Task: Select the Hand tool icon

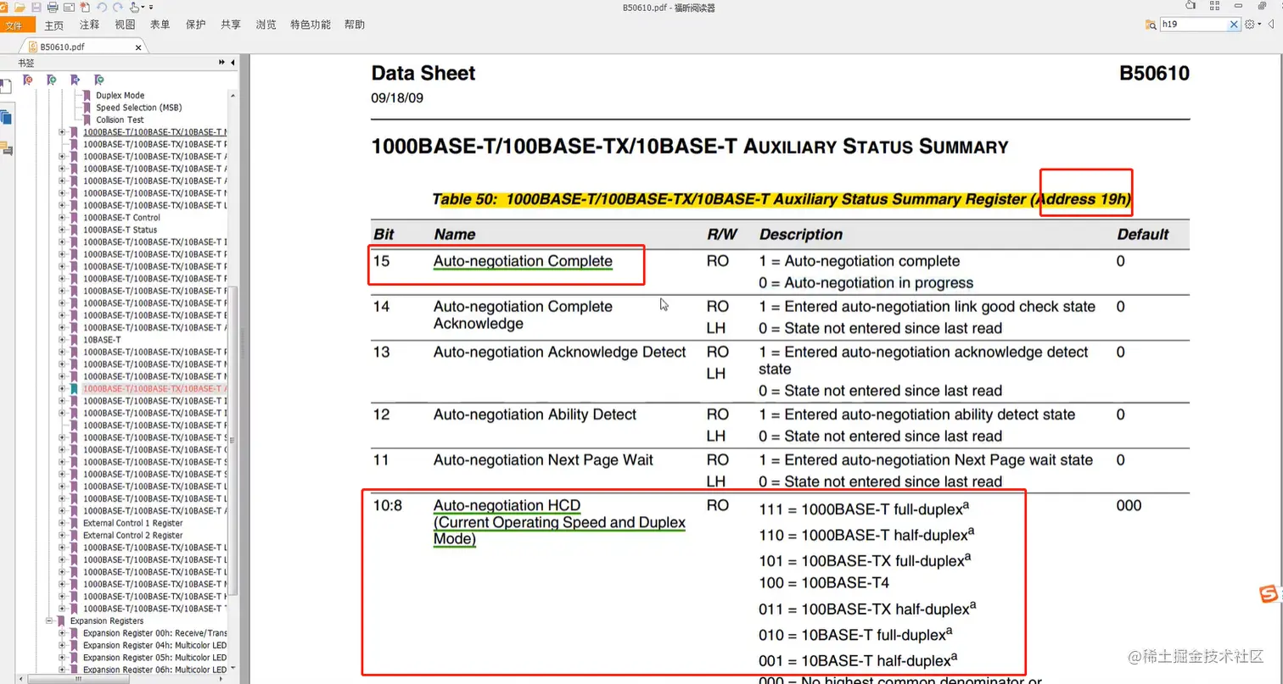Action: (134, 7)
